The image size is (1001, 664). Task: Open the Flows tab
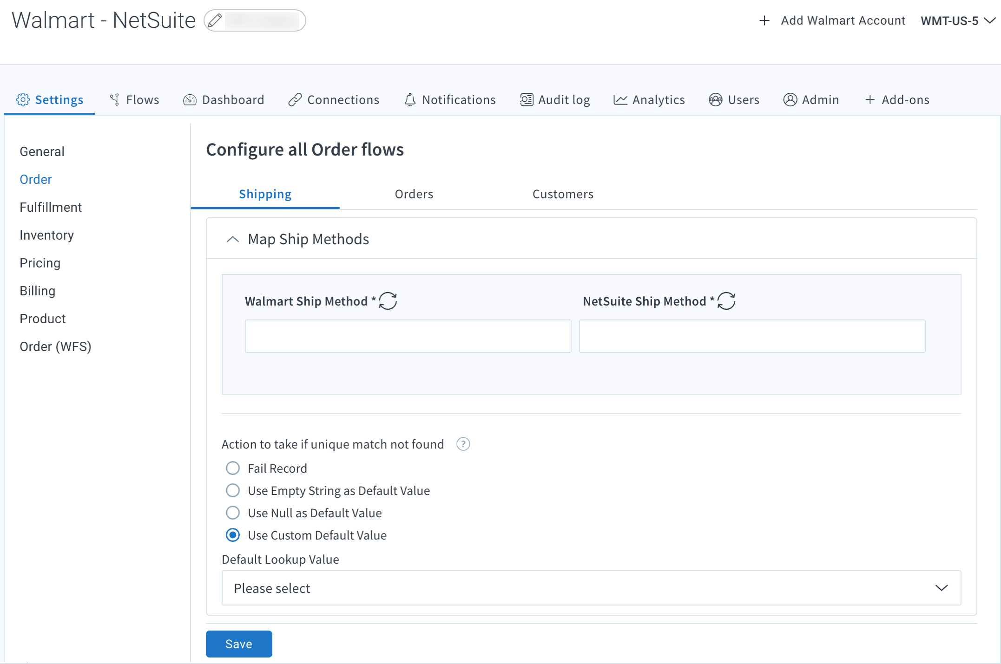134,100
